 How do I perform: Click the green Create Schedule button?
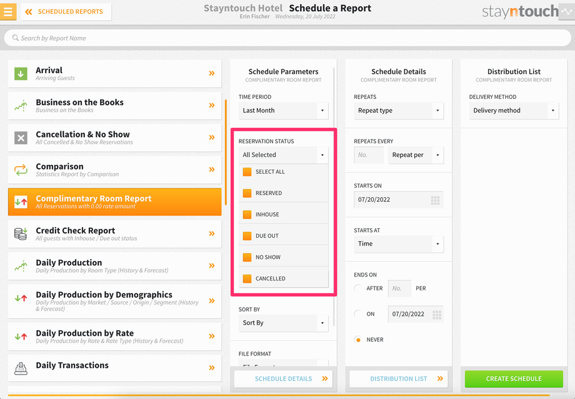pos(514,379)
